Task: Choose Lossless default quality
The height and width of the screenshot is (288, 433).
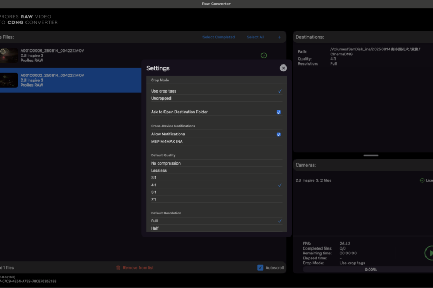Action: pyautogui.click(x=216, y=171)
